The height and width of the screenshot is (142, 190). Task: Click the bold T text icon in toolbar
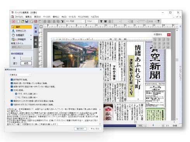pyautogui.click(x=101, y=21)
